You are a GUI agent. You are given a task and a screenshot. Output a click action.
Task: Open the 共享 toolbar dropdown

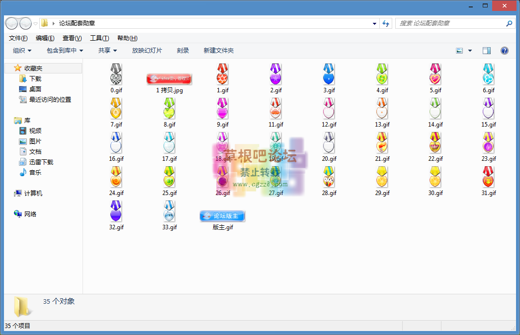point(107,51)
